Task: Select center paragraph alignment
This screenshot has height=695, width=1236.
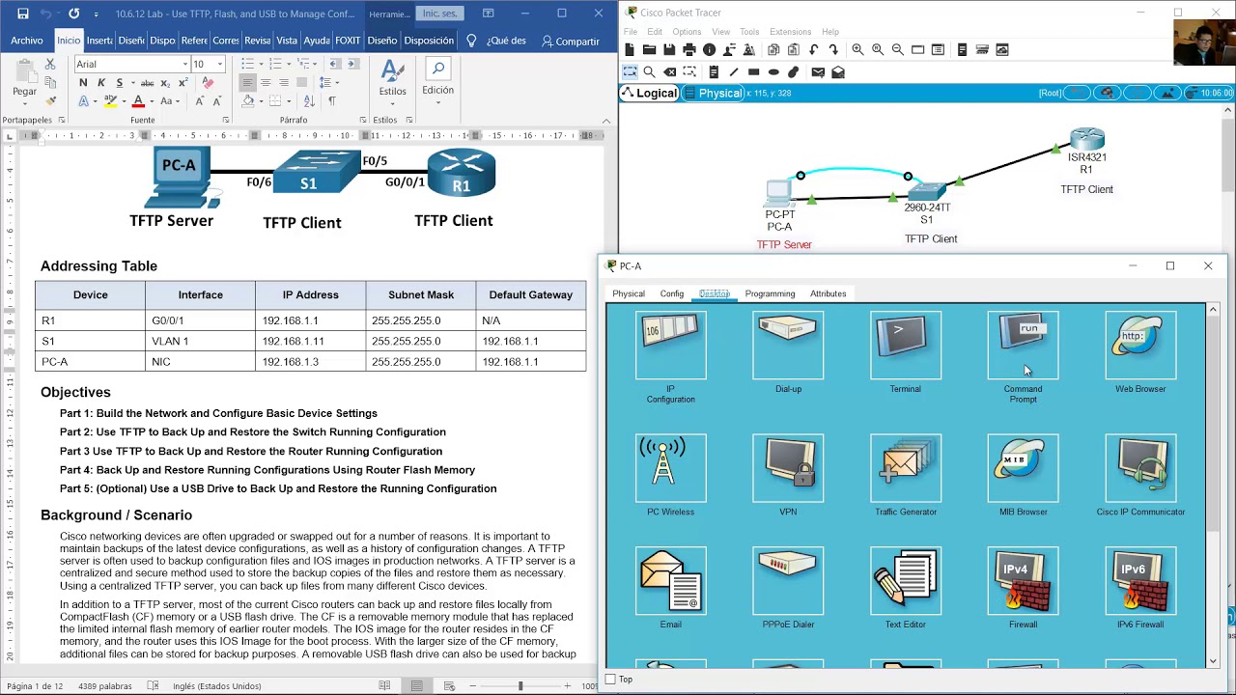Action: point(266,83)
